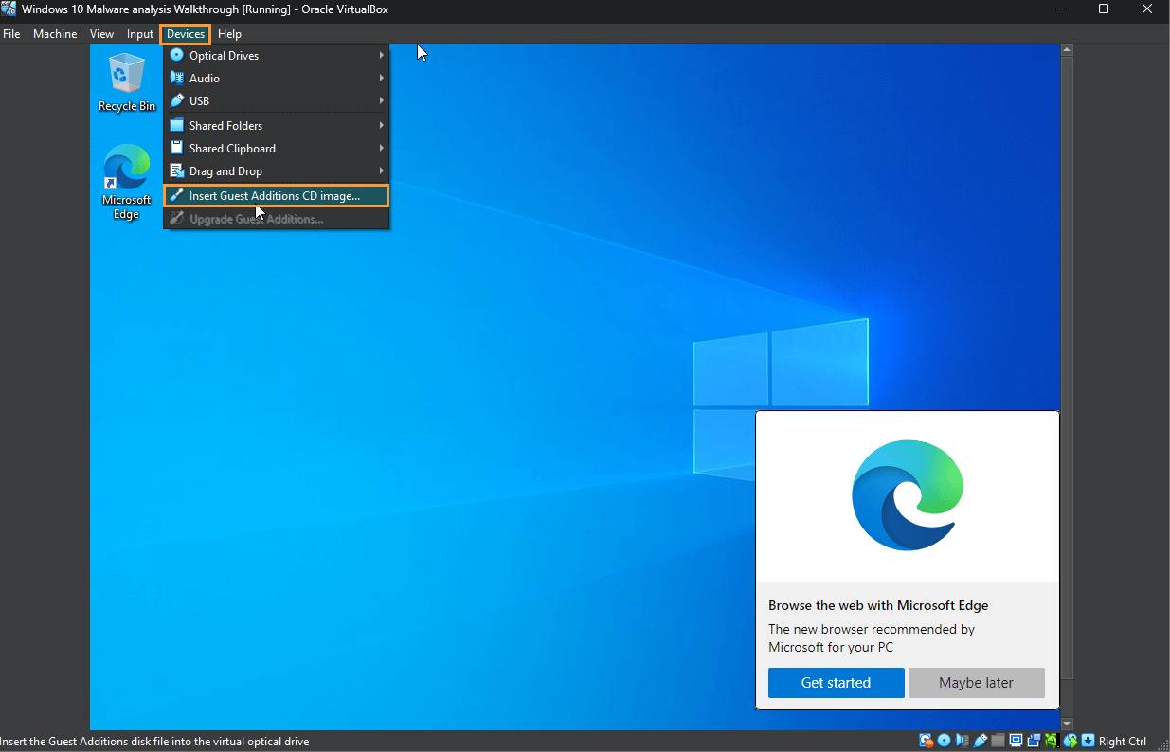
Task: Expand the Drag and Drop submenu arrow
Action: [382, 170]
